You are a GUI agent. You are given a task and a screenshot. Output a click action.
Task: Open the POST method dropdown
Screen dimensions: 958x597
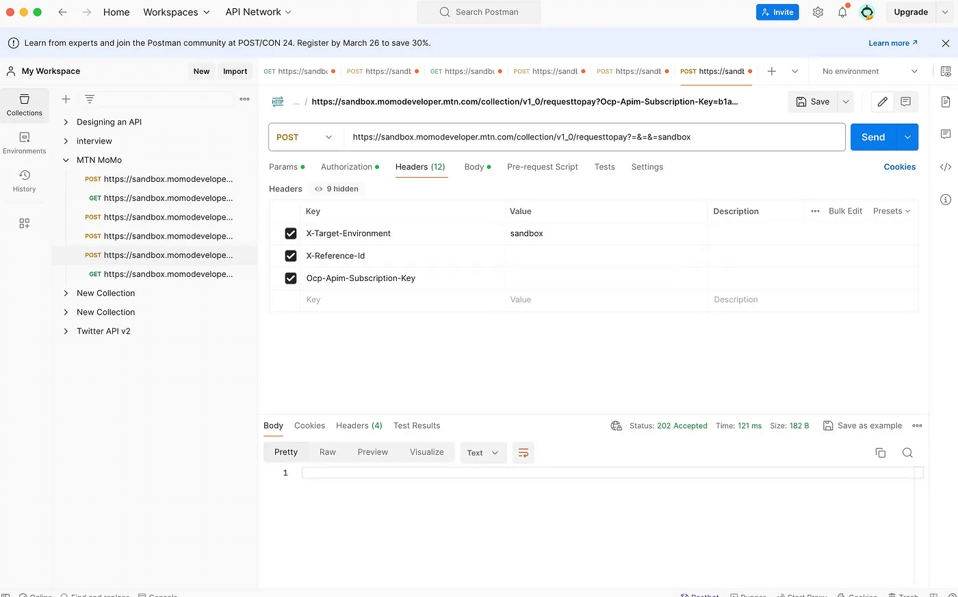pyautogui.click(x=305, y=137)
